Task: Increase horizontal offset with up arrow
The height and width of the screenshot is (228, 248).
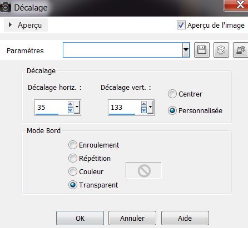Action: tap(70, 104)
